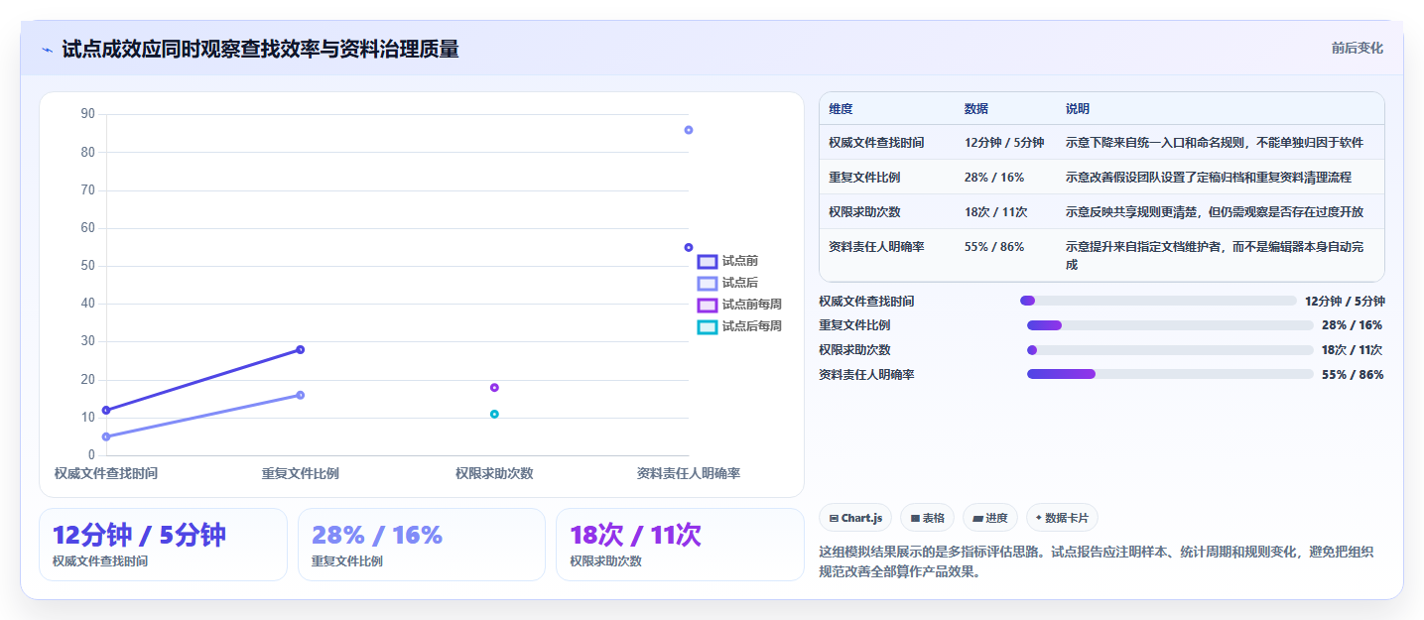The height and width of the screenshot is (620, 1424).
Task: Toggle the 试点后 legend entry
Action: 727,283
